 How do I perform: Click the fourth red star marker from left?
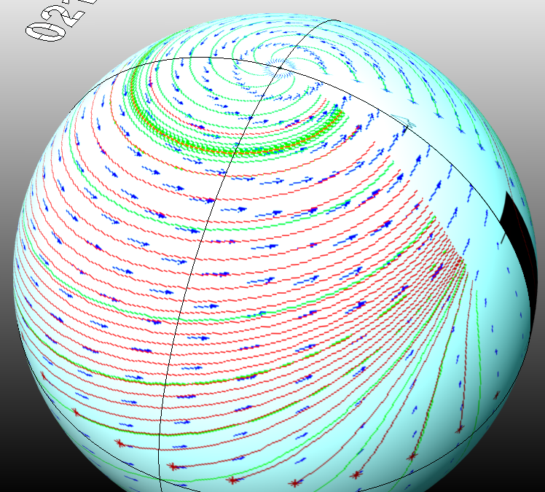click(232, 480)
